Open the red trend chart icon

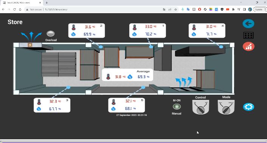coord(248,46)
